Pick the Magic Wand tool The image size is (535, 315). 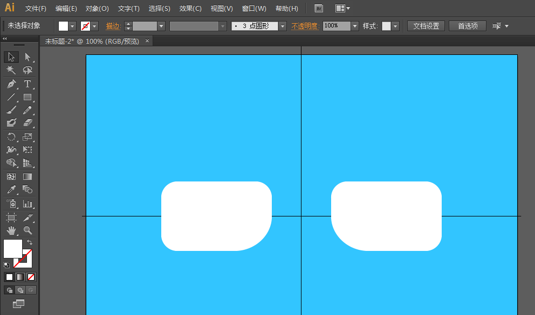tap(11, 70)
